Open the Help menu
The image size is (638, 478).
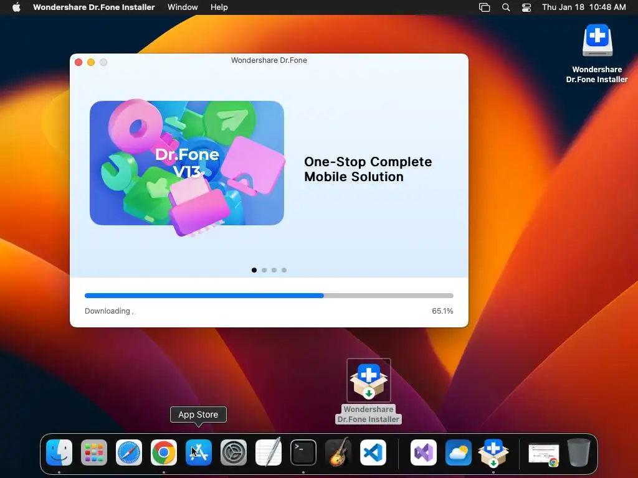(219, 7)
